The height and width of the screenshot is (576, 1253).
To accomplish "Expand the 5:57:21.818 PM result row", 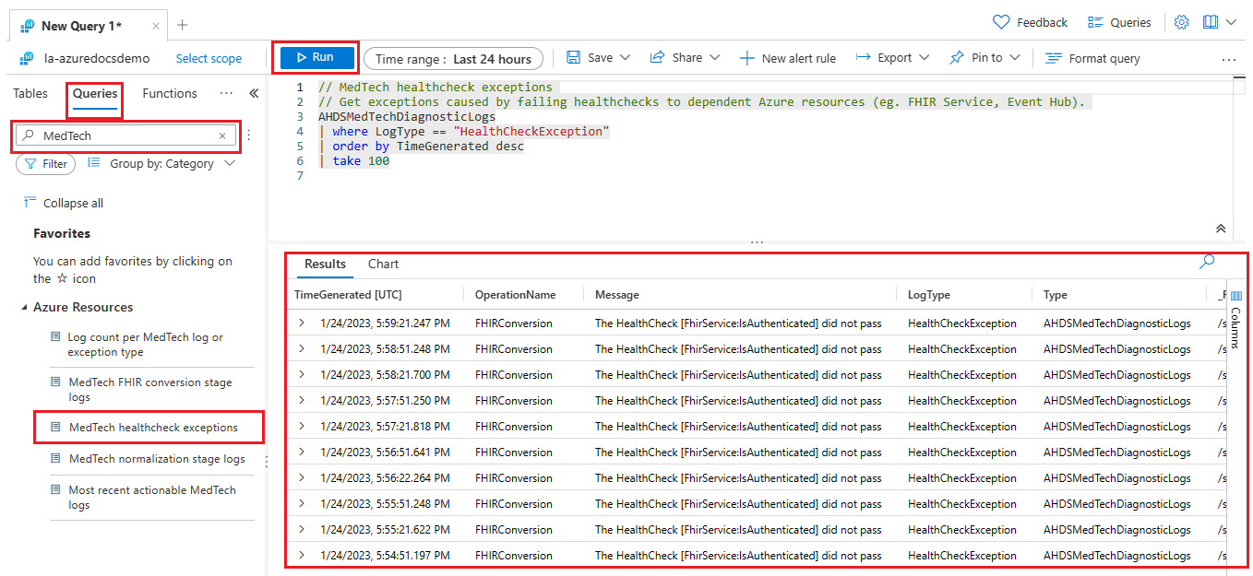I will pyautogui.click(x=301, y=427).
